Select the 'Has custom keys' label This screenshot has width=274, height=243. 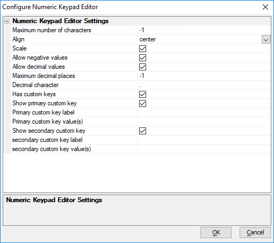(34, 94)
